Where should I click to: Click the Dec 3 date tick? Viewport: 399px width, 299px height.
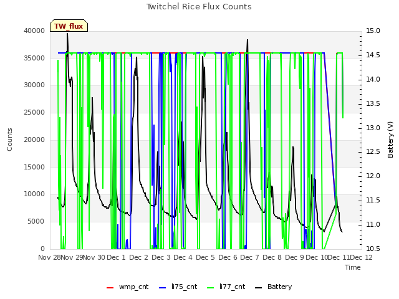point(161,257)
